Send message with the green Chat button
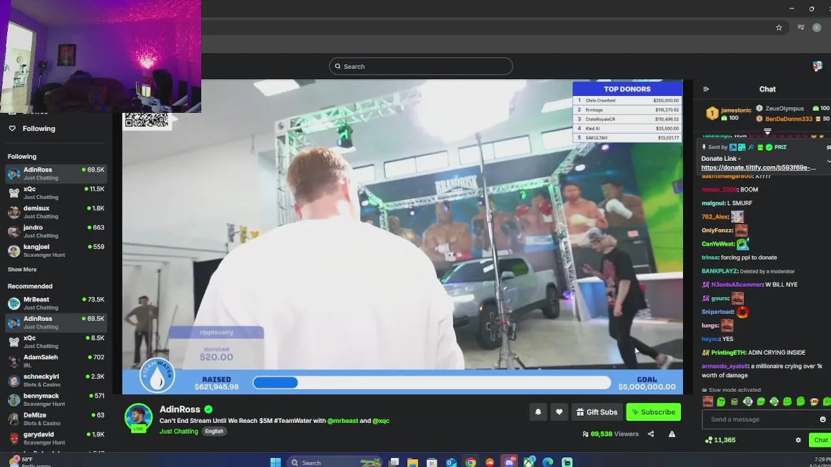This screenshot has height=467, width=831. [x=821, y=440]
